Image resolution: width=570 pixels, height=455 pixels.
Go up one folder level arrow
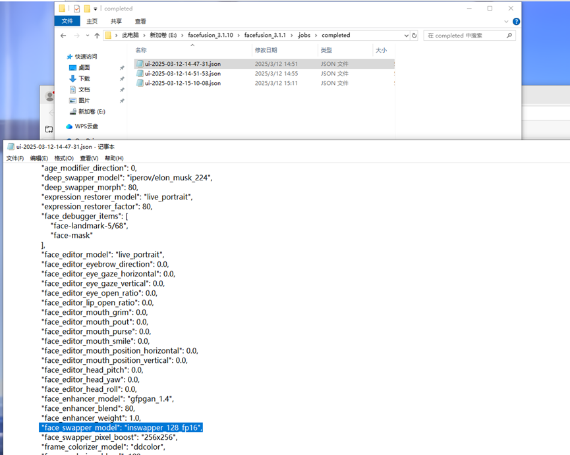coord(97,36)
